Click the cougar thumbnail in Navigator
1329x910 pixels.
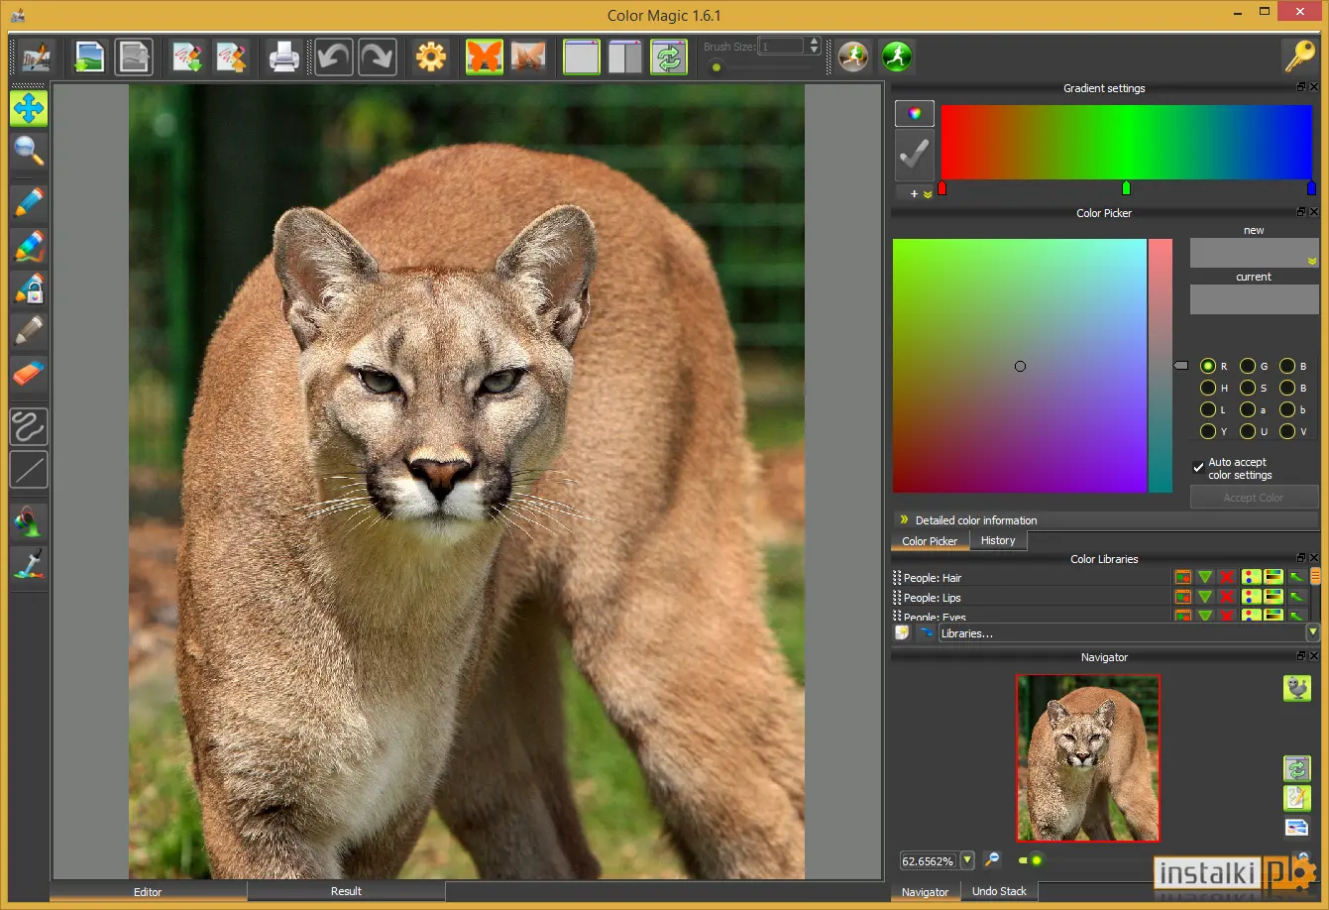1087,758
